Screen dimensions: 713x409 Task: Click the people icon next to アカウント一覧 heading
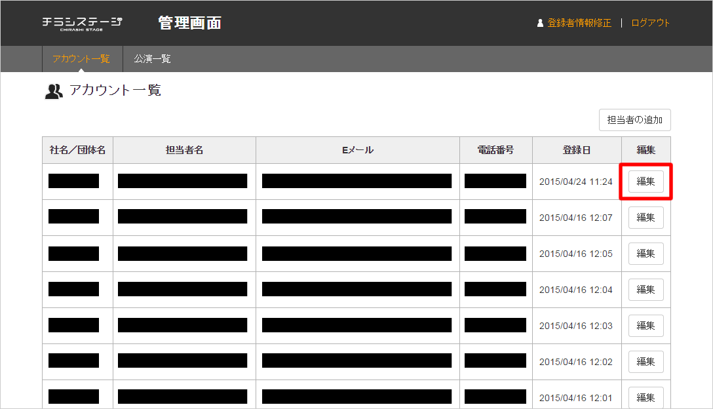point(54,91)
